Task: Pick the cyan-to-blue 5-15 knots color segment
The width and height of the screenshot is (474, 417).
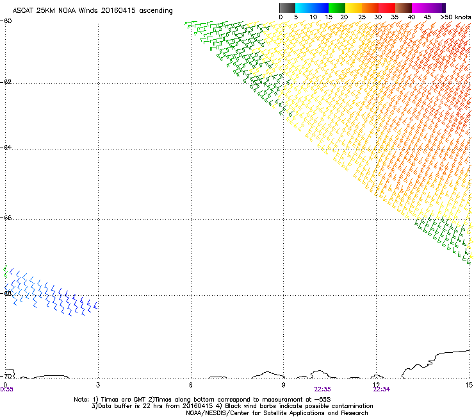Action: click(312, 8)
